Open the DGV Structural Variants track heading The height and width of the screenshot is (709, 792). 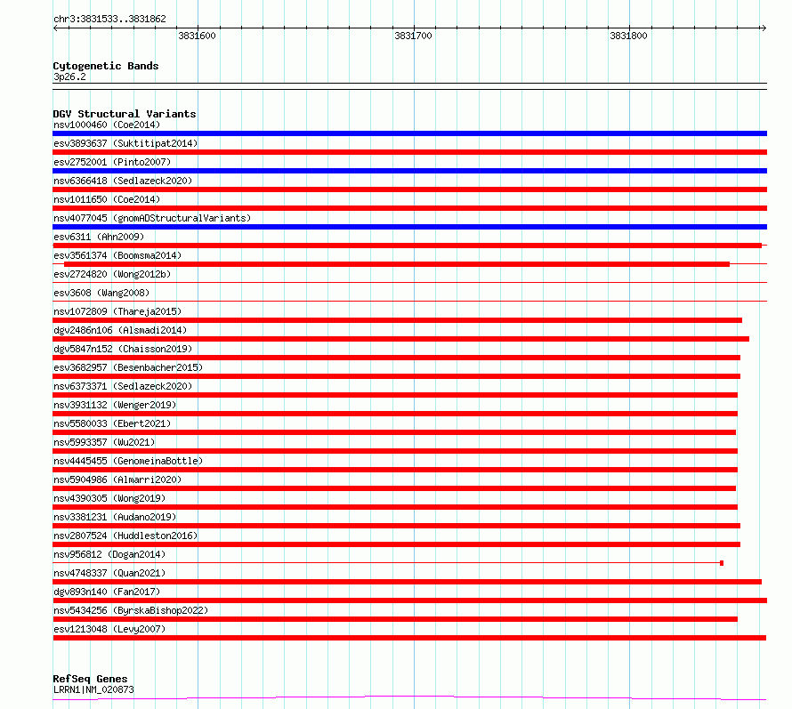pos(125,114)
